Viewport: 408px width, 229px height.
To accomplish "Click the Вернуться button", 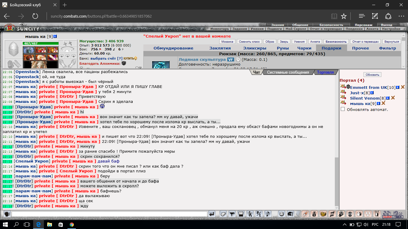I will [392, 42].
